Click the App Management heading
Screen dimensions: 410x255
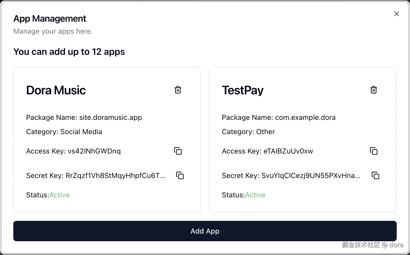pyautogui.click(x=50, y=19)
